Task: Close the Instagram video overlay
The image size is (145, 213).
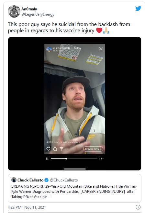Action: click(101, 49)
